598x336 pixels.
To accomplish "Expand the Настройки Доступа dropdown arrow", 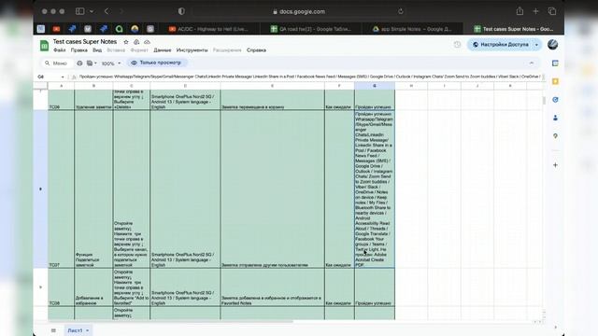I will tap(536, 45).
